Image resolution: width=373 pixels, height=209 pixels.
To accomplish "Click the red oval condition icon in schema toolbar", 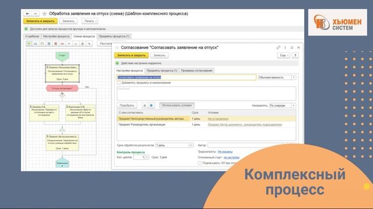I will tap(62, 44).
